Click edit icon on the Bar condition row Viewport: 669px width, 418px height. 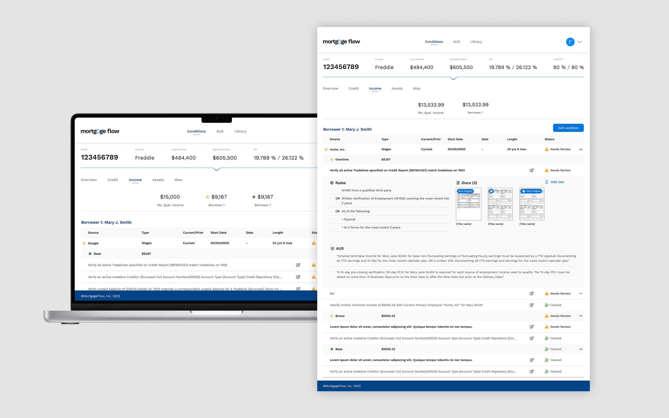532,293
